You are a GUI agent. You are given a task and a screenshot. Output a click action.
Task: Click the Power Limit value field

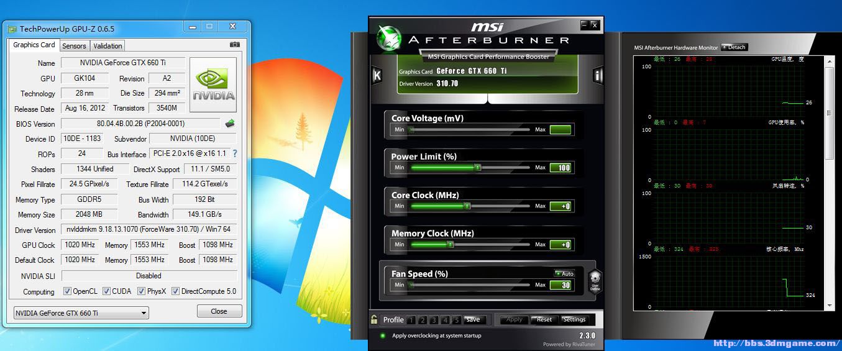[561, 168]
